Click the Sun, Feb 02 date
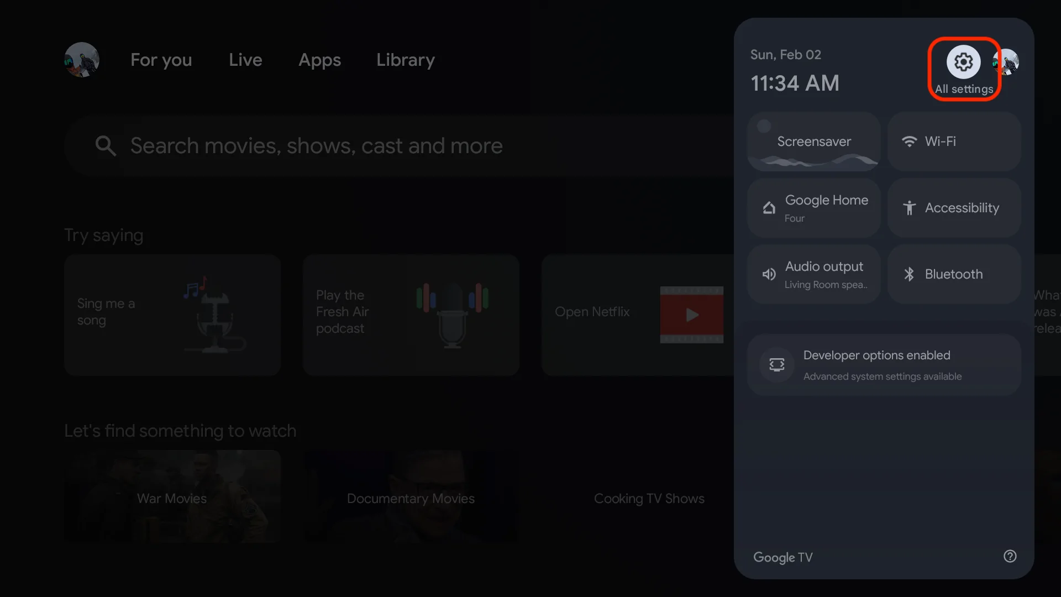This screenshot has width=1061, height=597. tap(785, 55)
